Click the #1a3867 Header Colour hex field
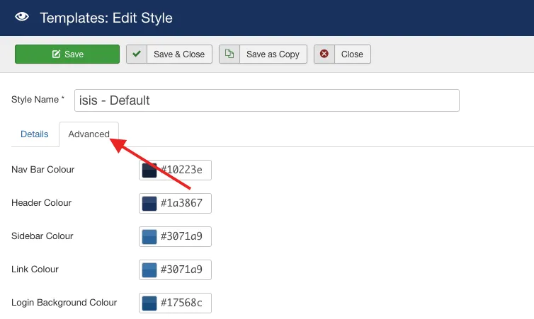534x319 pixels. tap(183, 203)
